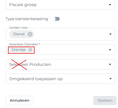Select the Drankje chip label
Image resolution: width=118 pixels, height=108 pixels.
click(x=19, y=50)
